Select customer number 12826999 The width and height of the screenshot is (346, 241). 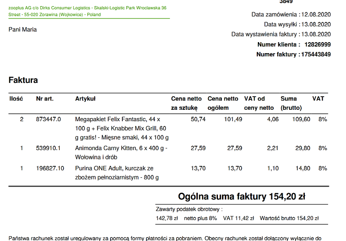tap(317, 44)
